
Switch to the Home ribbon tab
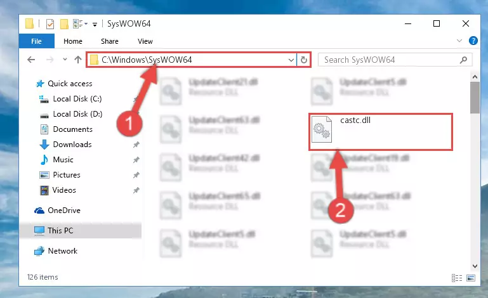click(73, 41)
